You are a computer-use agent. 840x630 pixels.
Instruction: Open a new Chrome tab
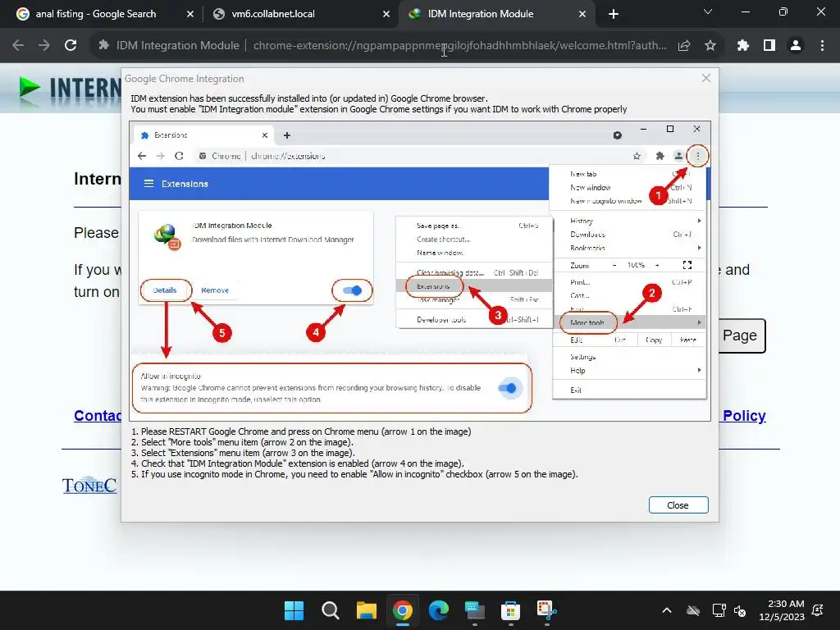coord(614,15)
